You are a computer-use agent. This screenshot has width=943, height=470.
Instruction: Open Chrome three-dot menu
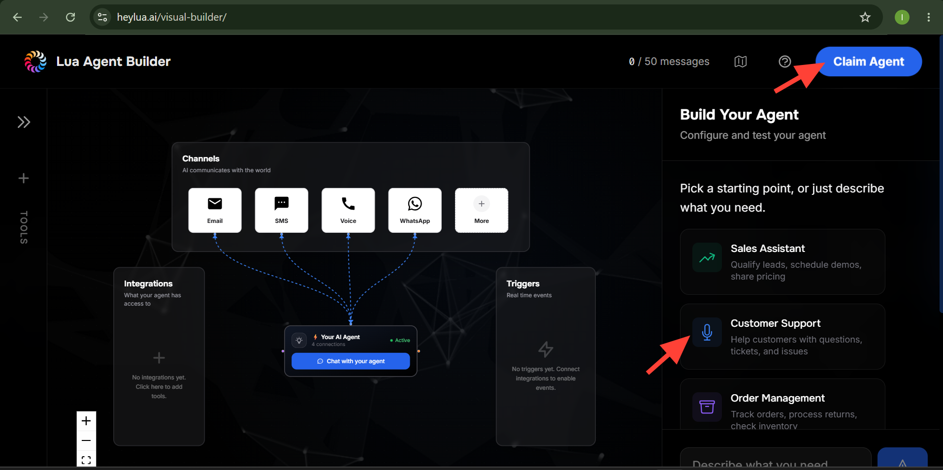click(x=928, y=17)
